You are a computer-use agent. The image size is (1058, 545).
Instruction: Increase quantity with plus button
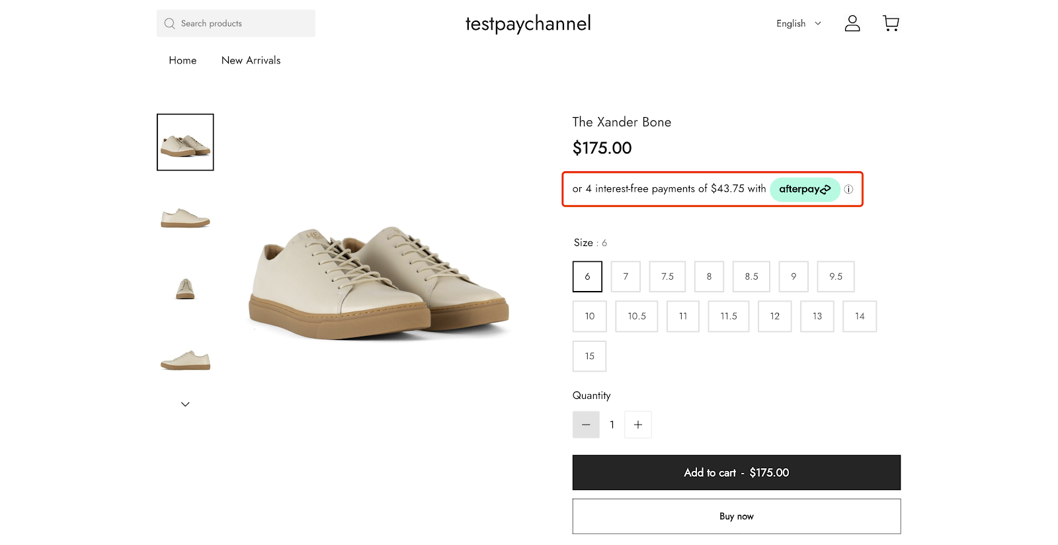click(x=638, y=425)
